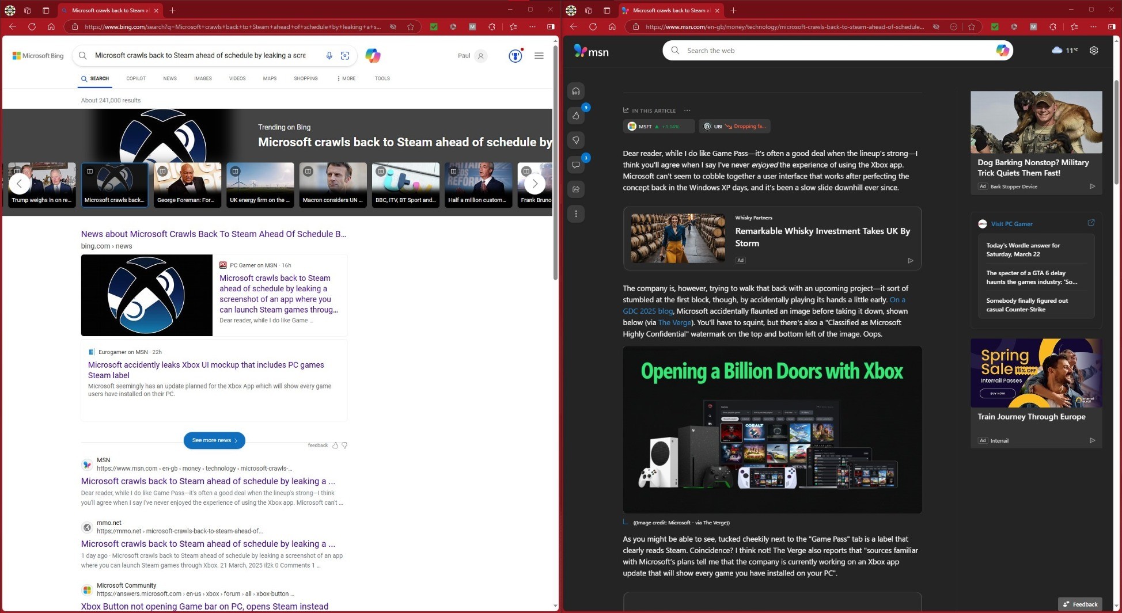
Task: Follow the GDC 2025 blog link
Action: tap(648, 311)
